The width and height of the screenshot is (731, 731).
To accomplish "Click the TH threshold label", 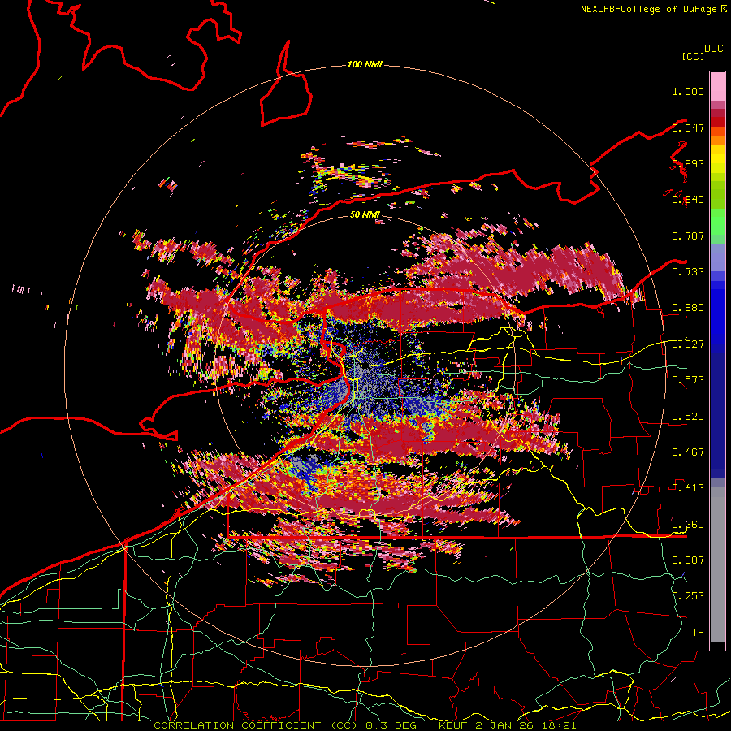I will point(698,632).
